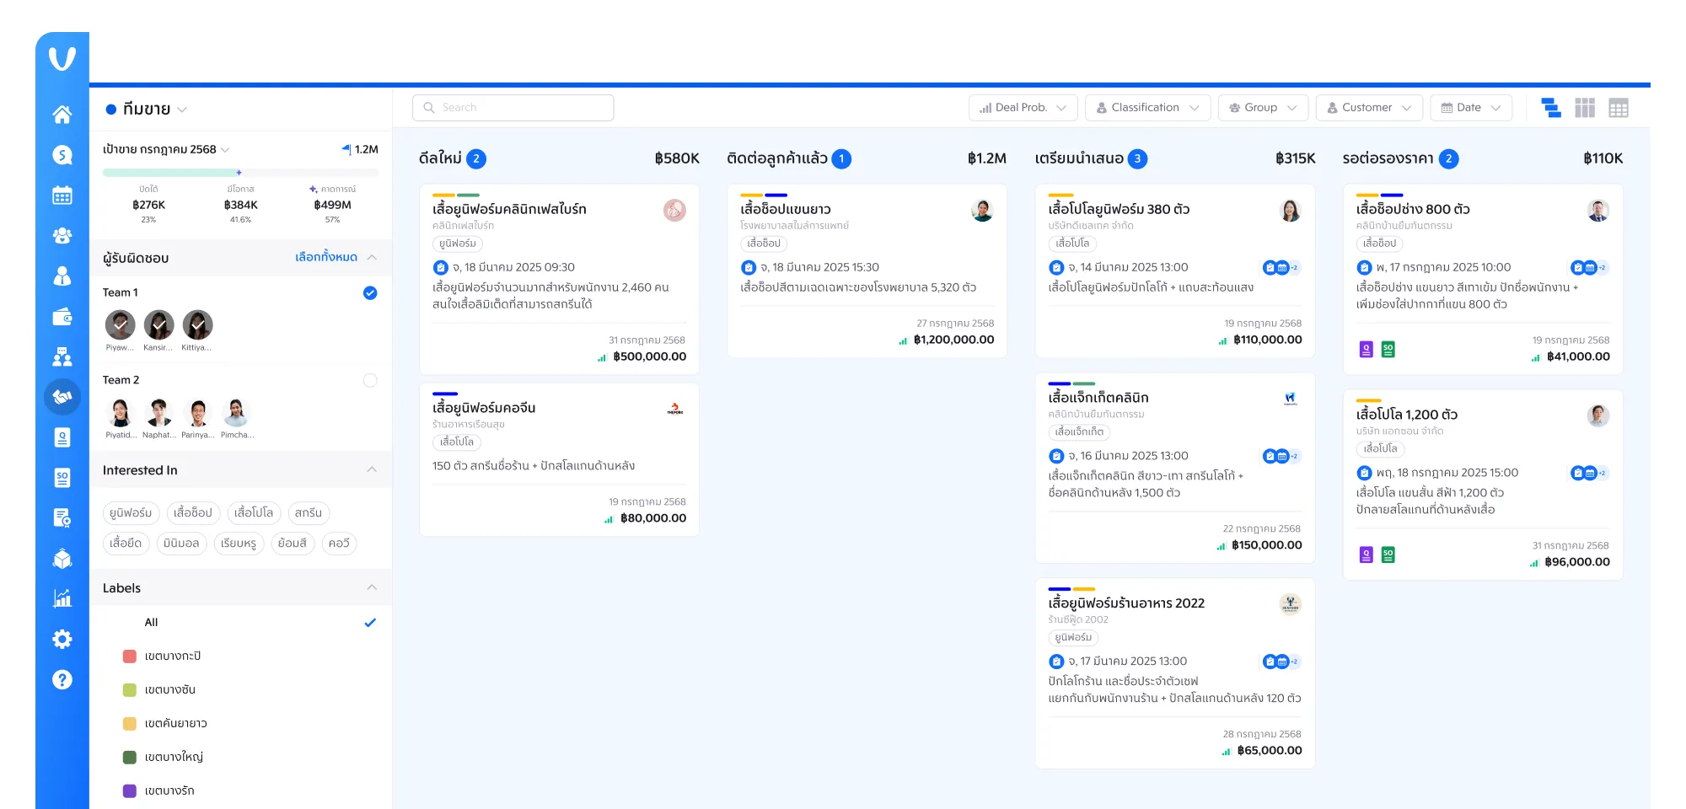This screenshot has height=809, width=1686.
Task: Open the product box icon
Action: 62,559
